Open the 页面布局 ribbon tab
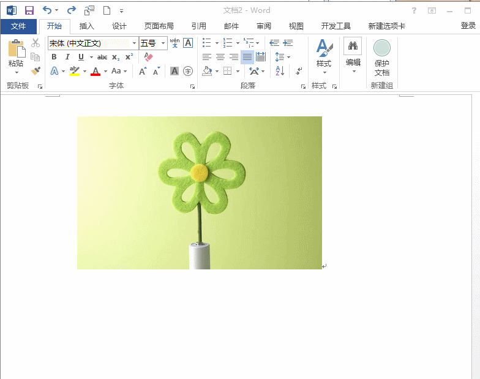Viewport: 480px width, 379px height. pyautogui.click(x=159, y=26)
